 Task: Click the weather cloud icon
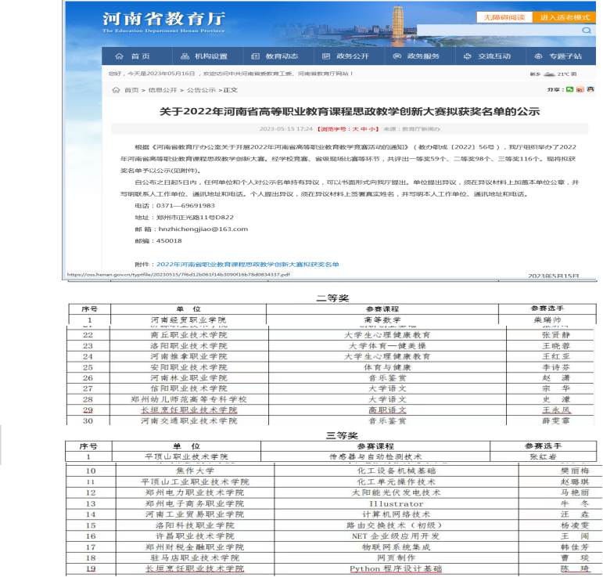549,74
